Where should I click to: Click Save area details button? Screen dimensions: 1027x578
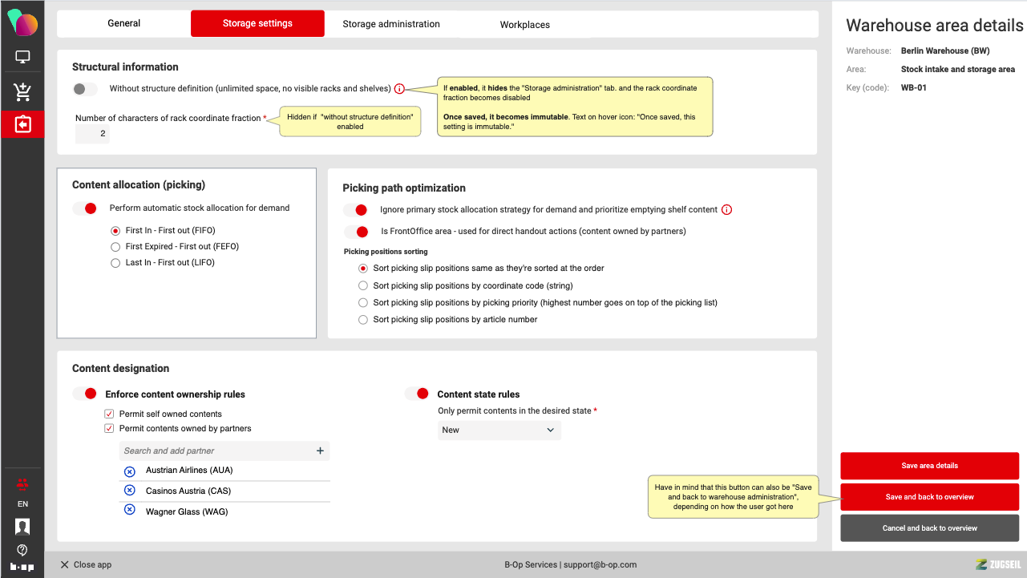[929, 466]
